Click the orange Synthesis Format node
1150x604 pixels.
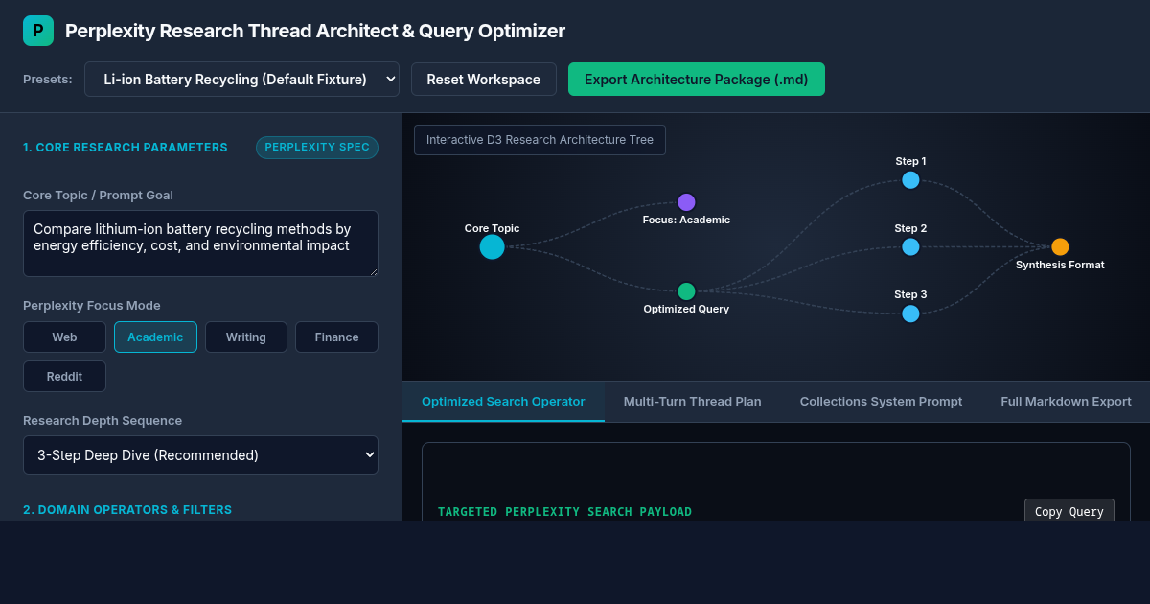tap(1060, 247)
